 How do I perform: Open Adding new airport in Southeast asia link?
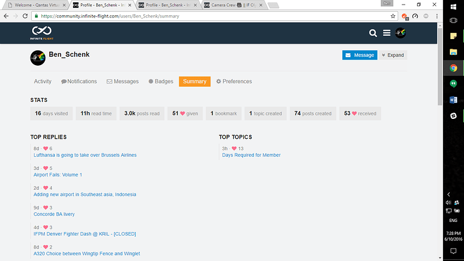tap(85, 194)
